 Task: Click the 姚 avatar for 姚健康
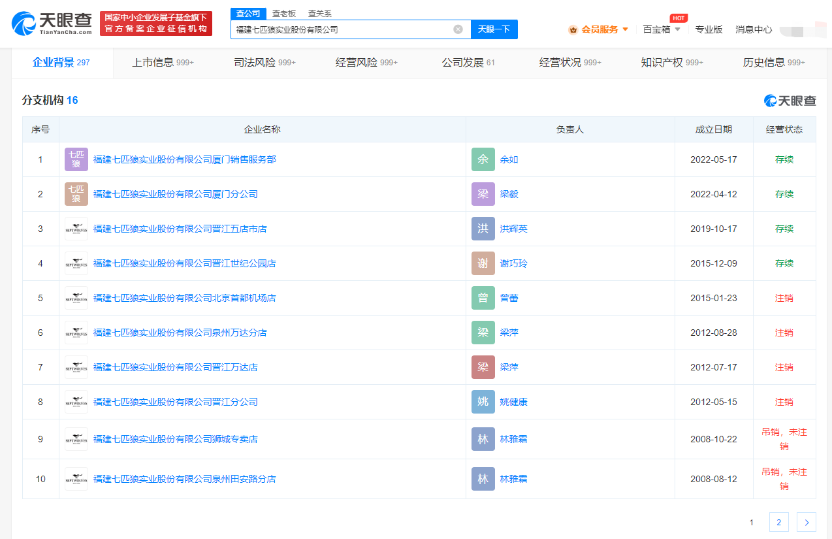483,402
